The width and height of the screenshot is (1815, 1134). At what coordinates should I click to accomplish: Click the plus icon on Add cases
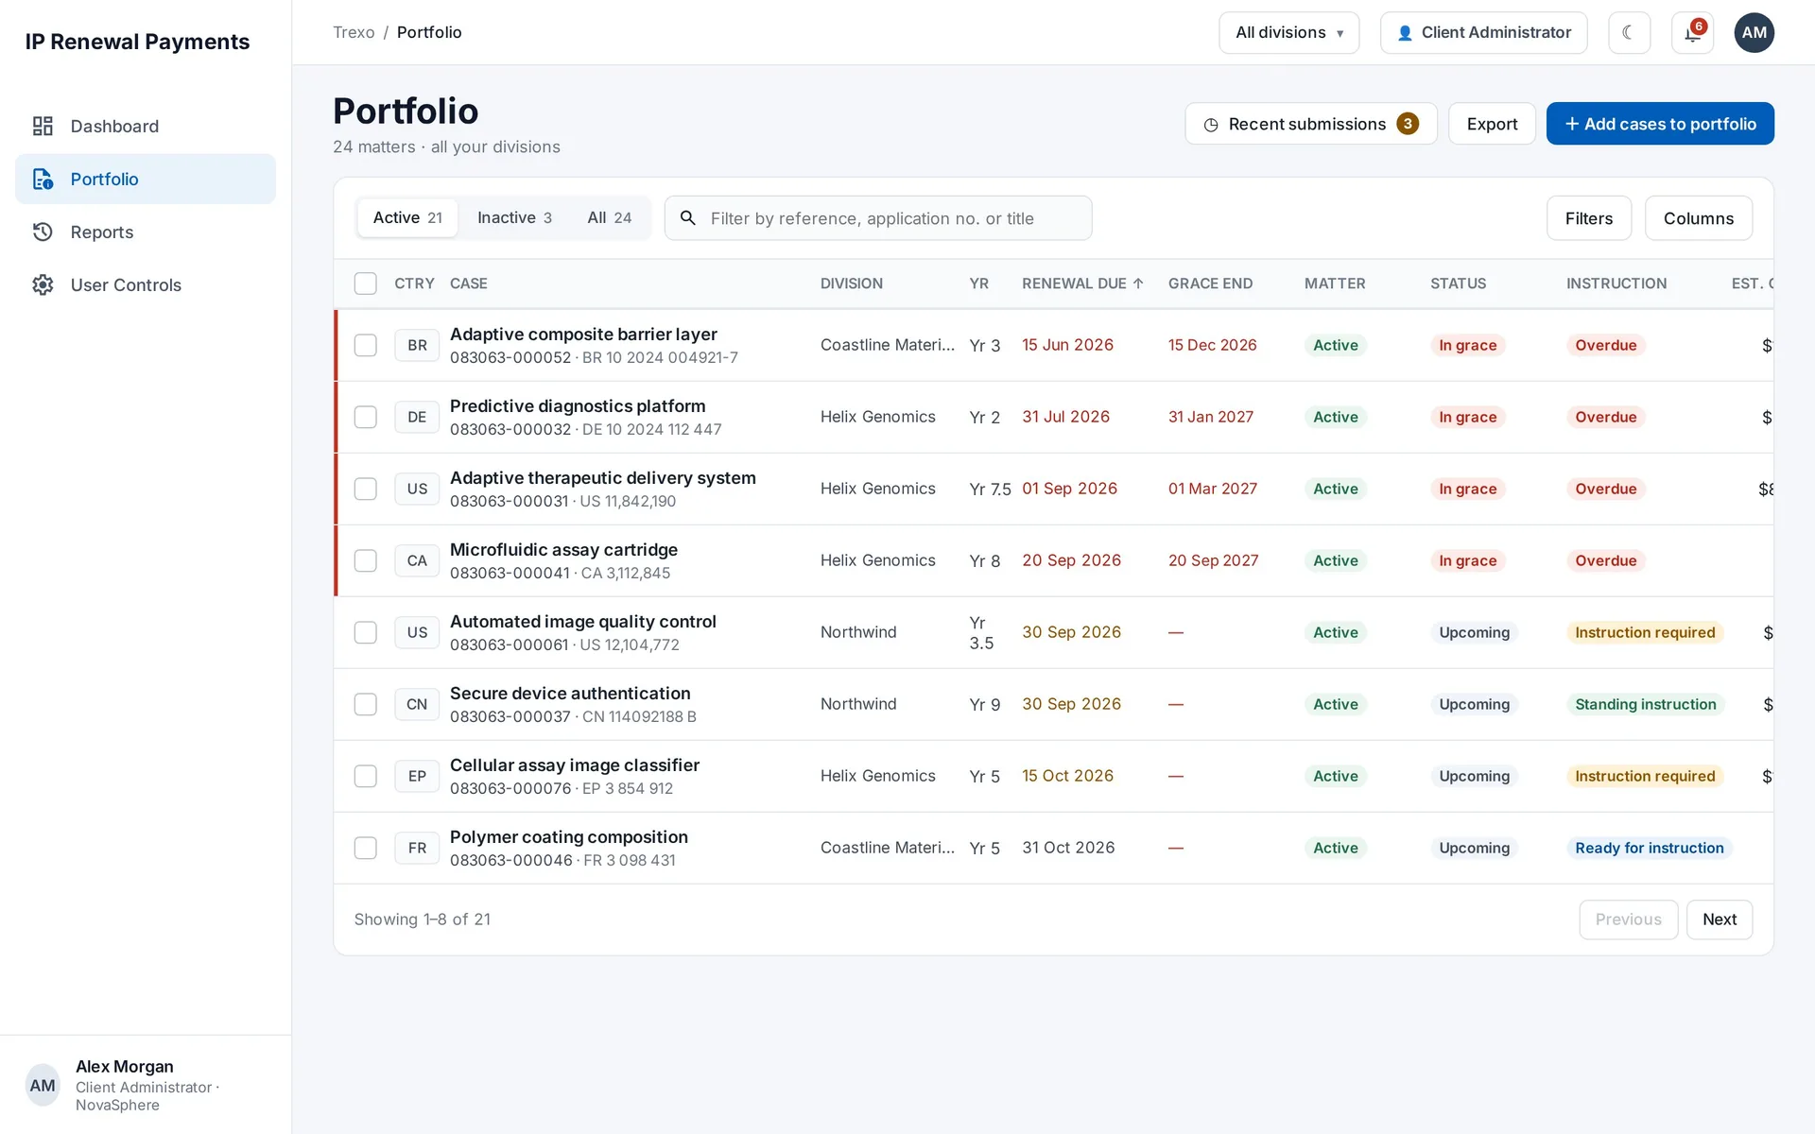[1572, 124]
